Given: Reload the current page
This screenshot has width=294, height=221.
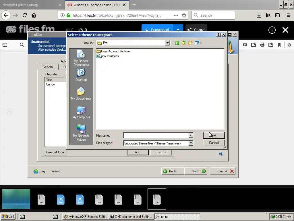Looking at the screenshot, I should click(x=25, y=15).
